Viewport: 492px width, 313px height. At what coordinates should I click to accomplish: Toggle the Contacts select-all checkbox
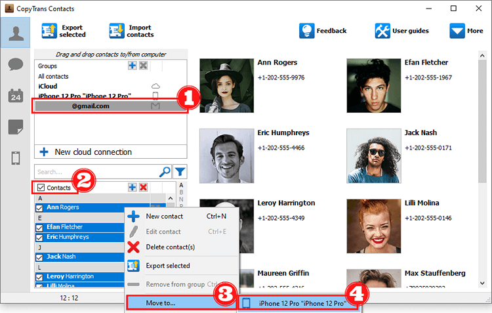41,188
